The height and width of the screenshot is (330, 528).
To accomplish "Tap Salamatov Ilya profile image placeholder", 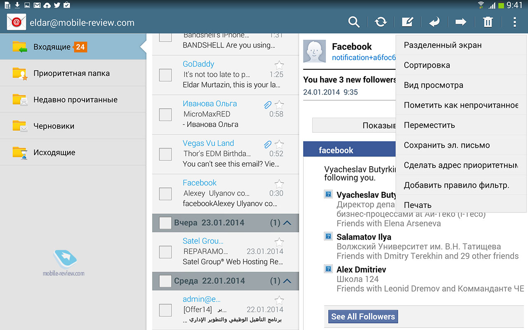I will click(328, 236).
